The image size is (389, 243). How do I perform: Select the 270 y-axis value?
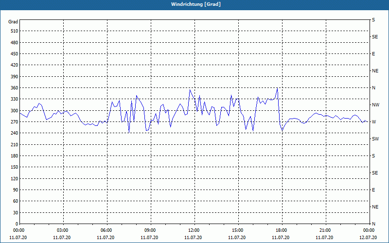[x=15, y=122]
